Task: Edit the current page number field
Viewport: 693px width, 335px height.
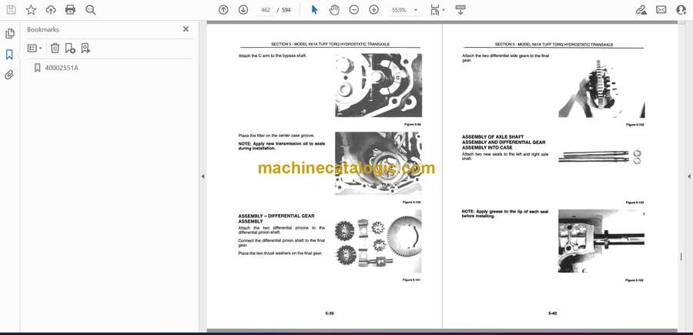Action: (x=266, y=10)
